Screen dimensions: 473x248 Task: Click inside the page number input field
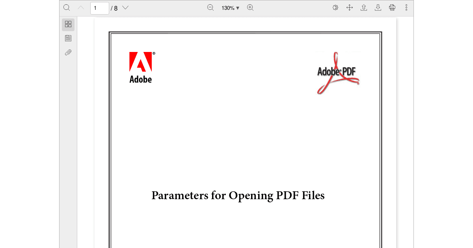click(99, 8)
